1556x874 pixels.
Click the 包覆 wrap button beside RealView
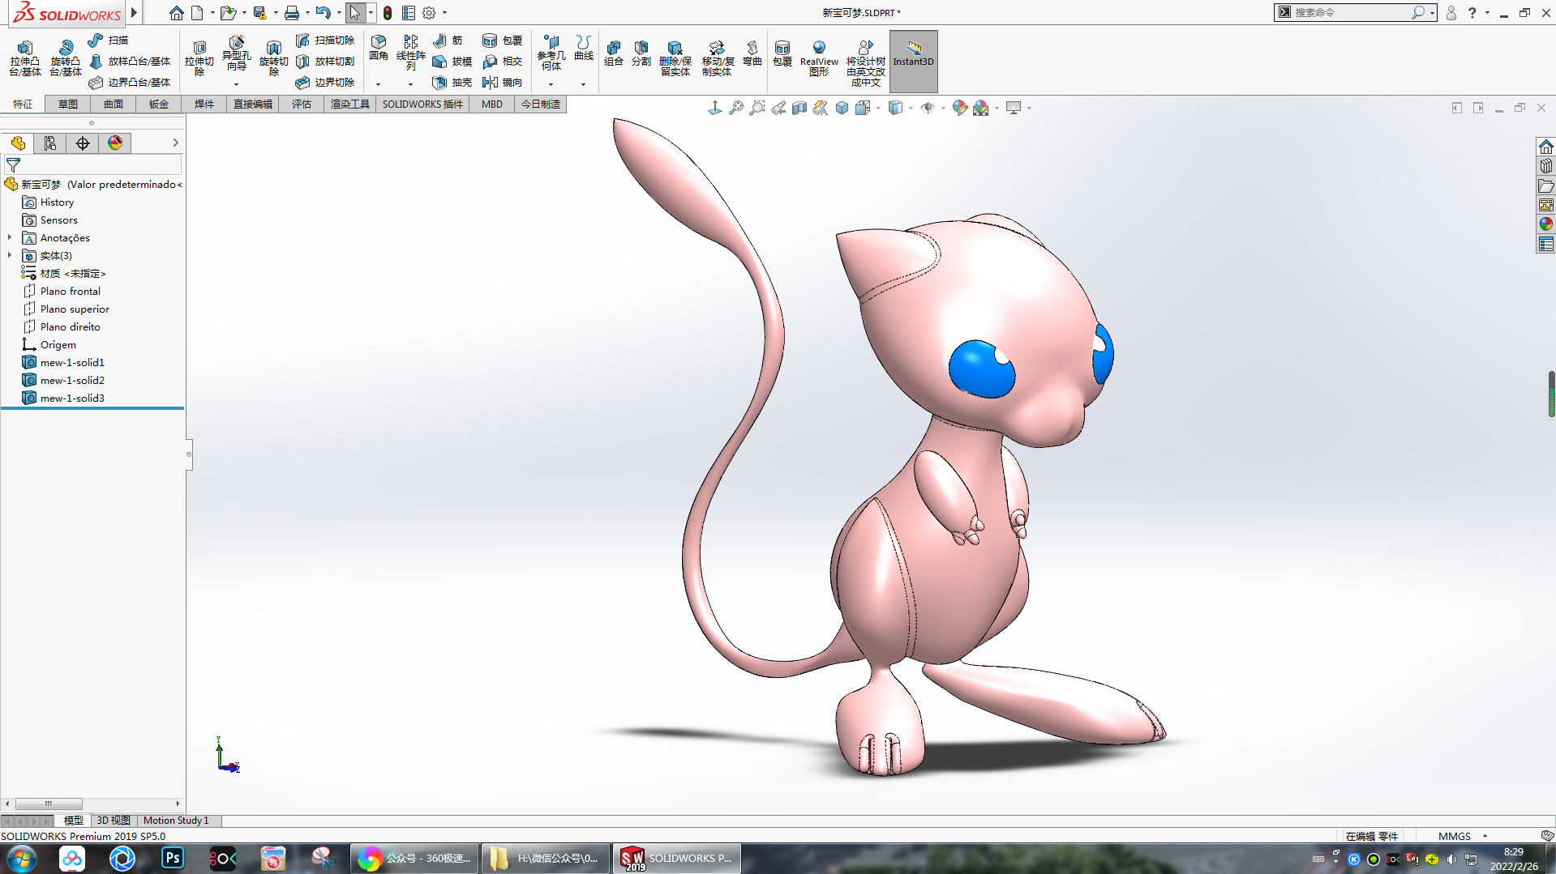(x=782, y=53)
